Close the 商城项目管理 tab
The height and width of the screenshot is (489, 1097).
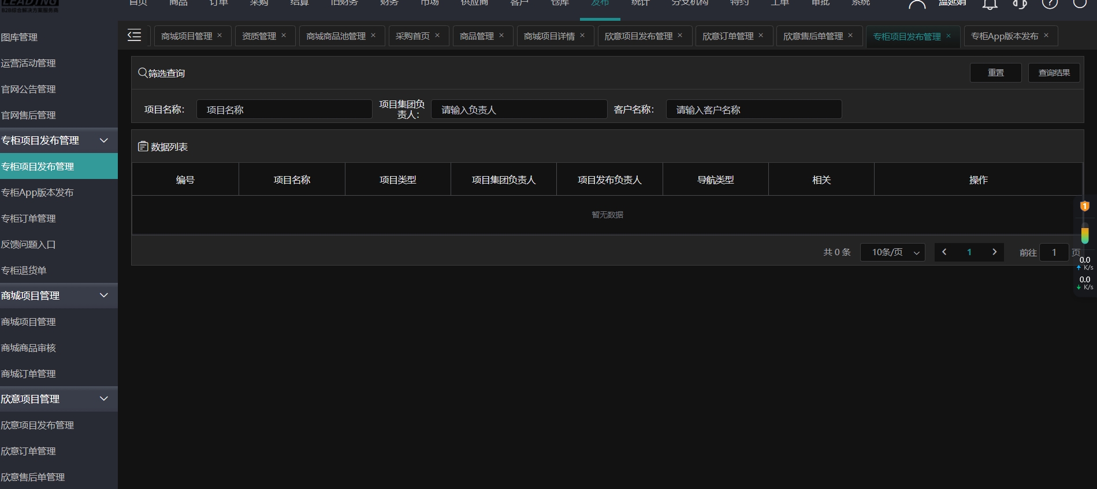[x=220, y=35]
